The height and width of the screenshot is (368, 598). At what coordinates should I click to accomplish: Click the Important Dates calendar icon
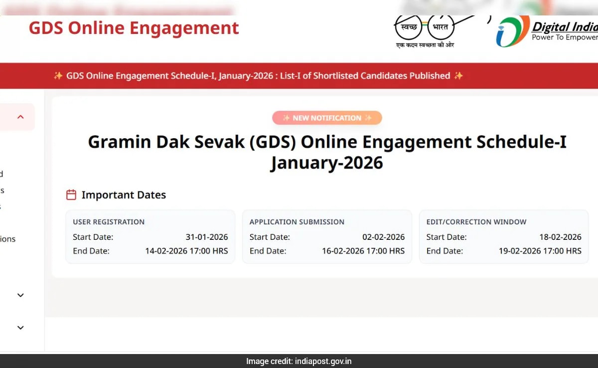[x=71, y=194]
